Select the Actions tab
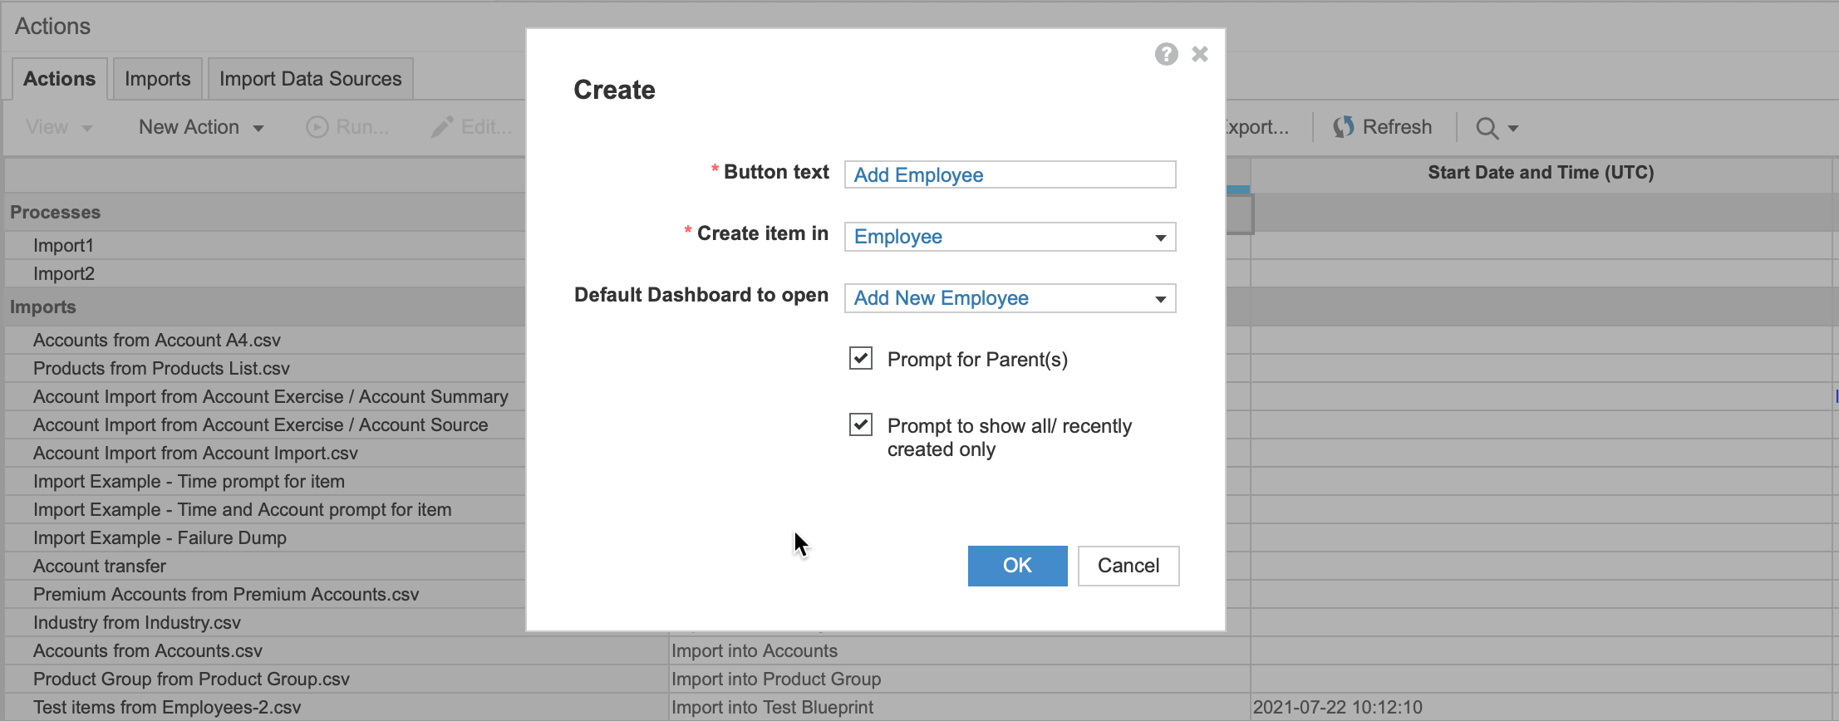Image resolution: width=1839 pixels, height=721 pixels. point(59,79)
